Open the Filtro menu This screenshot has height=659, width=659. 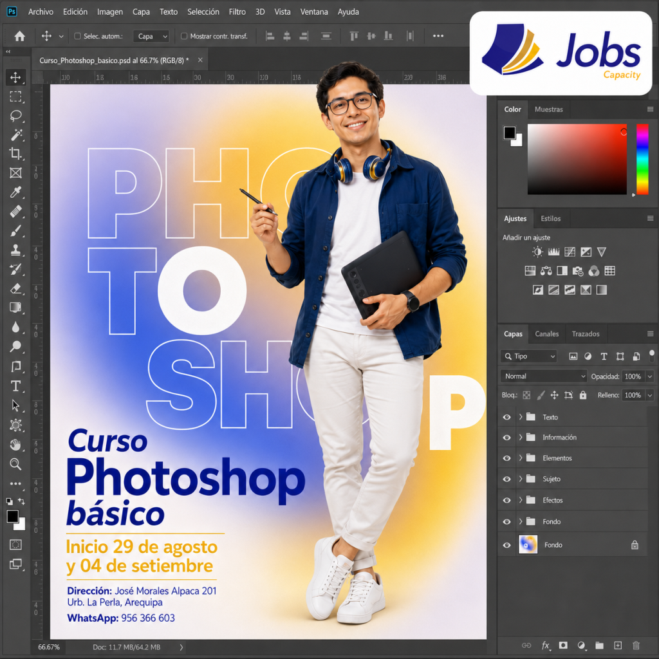(237, 12)
